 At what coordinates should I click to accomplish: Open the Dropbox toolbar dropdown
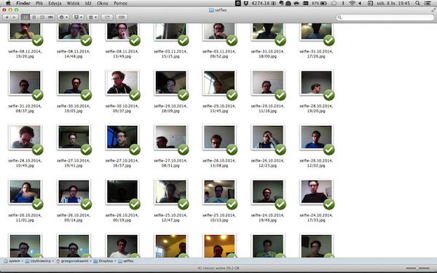point(78,17)
